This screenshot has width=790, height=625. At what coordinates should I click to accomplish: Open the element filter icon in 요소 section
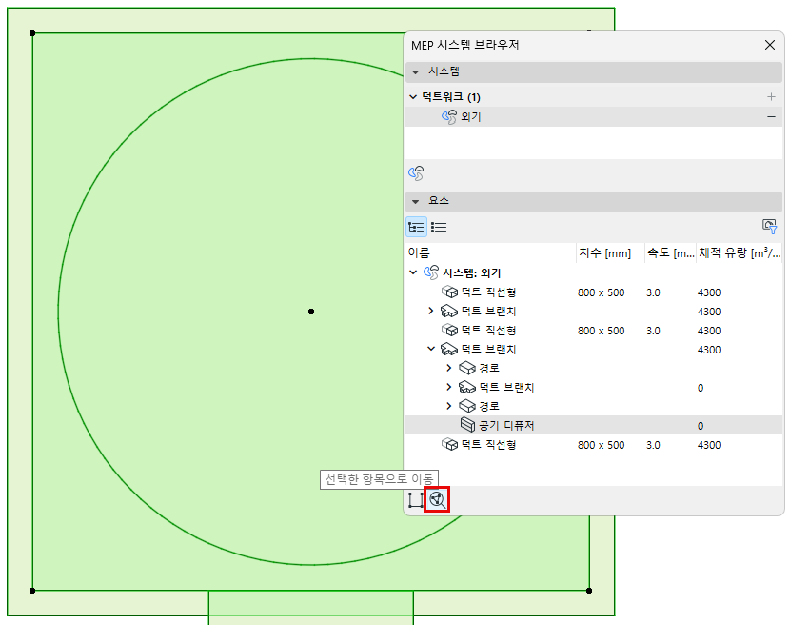(x=769, y=227)
